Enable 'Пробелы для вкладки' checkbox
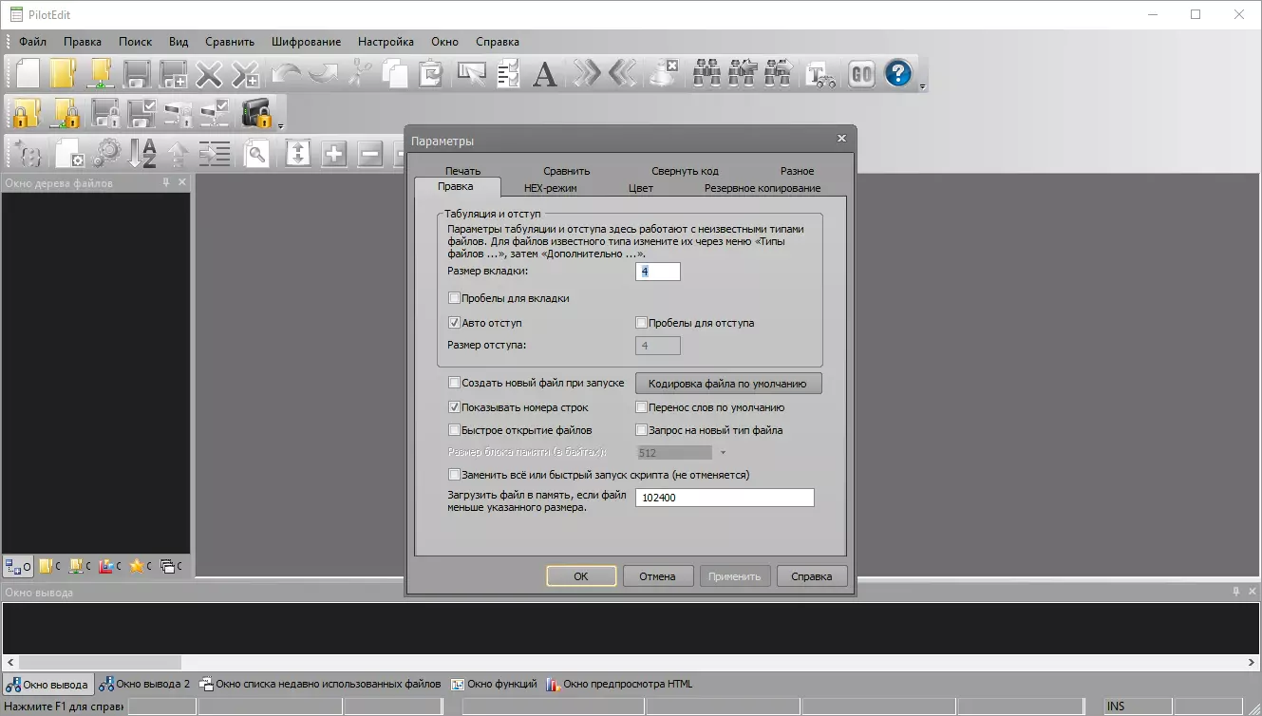 454,298
